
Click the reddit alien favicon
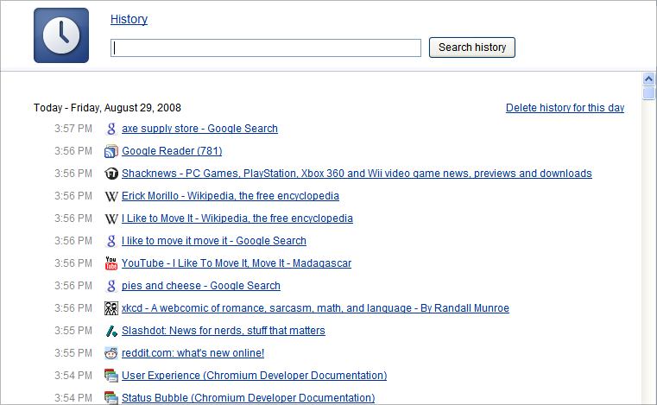point(111,353)
